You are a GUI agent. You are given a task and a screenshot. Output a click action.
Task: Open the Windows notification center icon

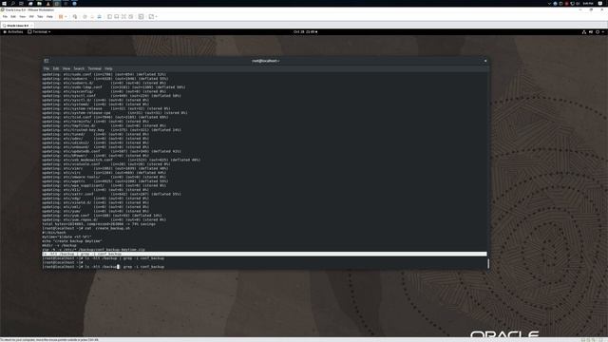(600, 3)
